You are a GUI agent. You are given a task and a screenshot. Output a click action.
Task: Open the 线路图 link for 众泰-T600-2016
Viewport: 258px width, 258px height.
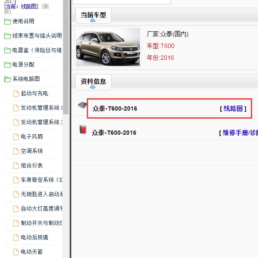(233, 108)
